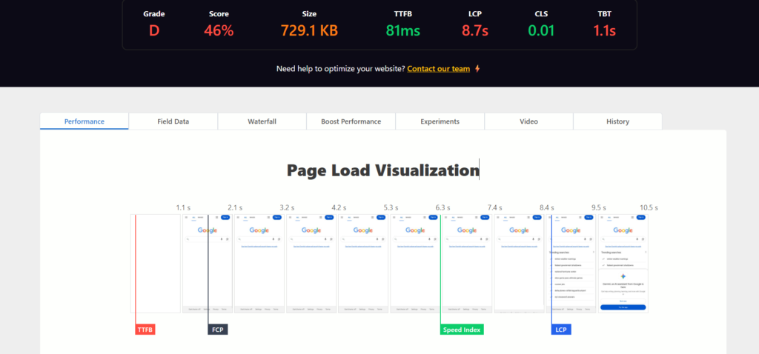The width and height of the screenshot is (759, 354).
Task: Select the FCP timeline marker label
Action: click(217, 330)
